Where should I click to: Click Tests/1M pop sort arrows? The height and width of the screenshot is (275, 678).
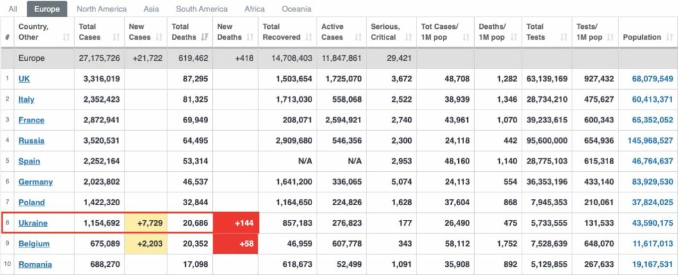[609, 37]
